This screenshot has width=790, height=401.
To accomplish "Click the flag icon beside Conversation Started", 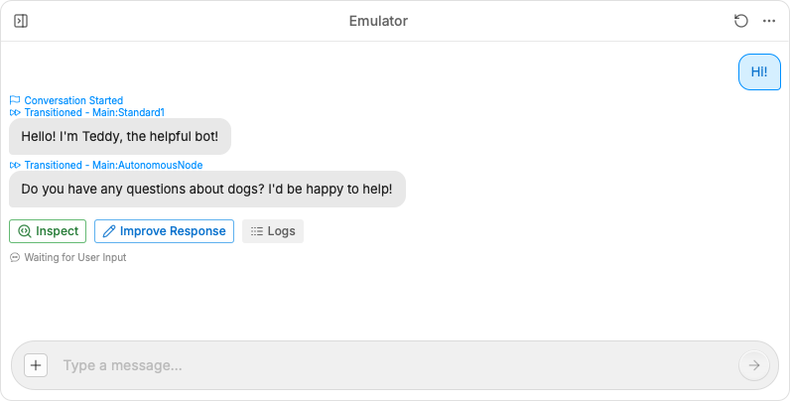I will (15, 100).
